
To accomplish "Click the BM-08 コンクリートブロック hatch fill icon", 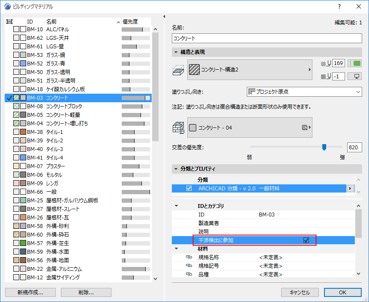I will coord(16,106).
